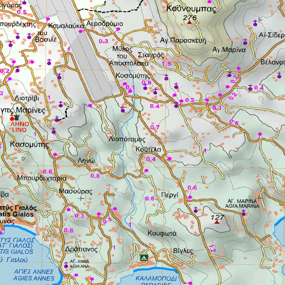Viewport: 285px width, 285px height.
Task: Click the AGIES ANNES bay label
Action: tap(34, 278)
